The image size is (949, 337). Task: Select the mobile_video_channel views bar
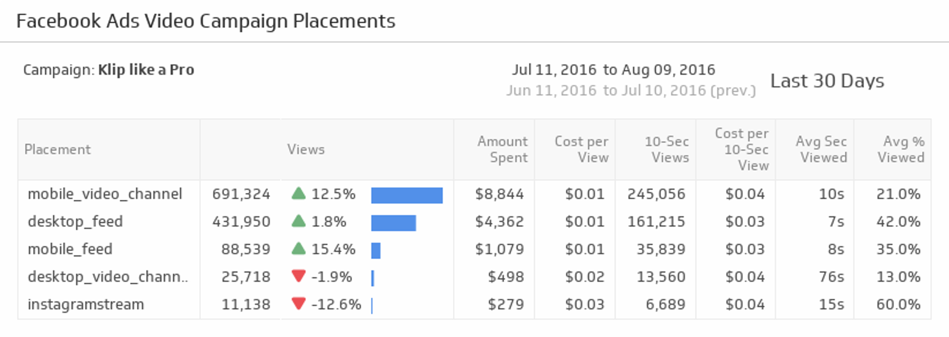(x=407, y=195)
